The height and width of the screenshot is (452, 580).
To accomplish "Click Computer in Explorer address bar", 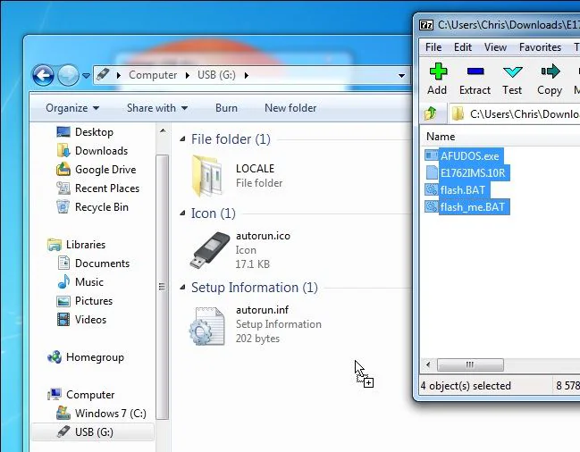I will pos(153,75).
